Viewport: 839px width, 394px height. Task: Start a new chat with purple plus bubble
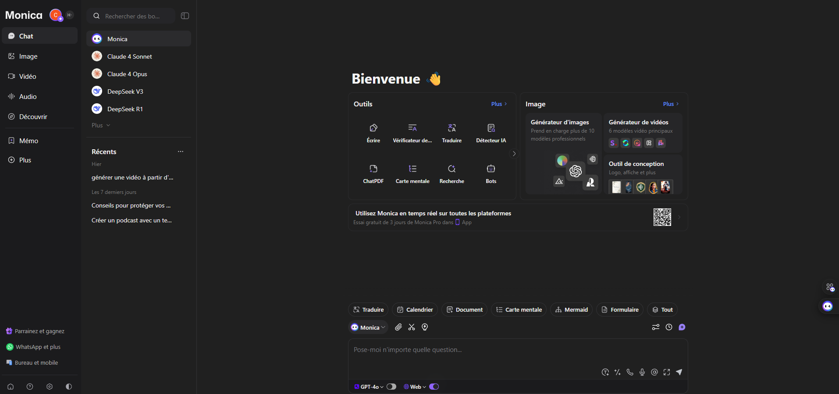click(x=682, y=327)
